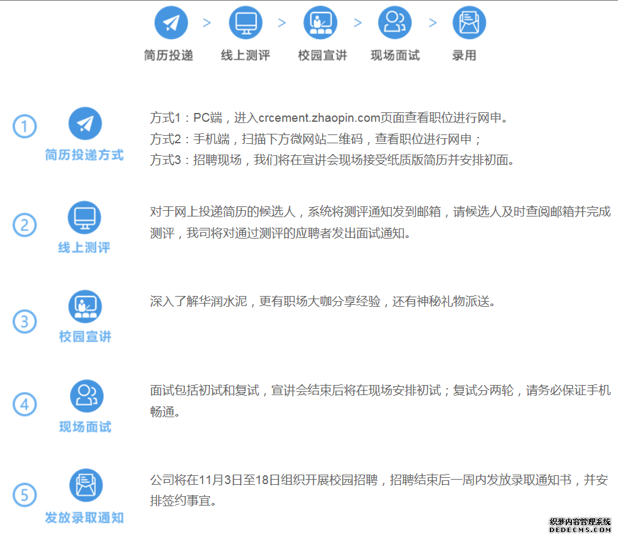
Task: Click the presentation icon beside step 3
Action: 85,307
